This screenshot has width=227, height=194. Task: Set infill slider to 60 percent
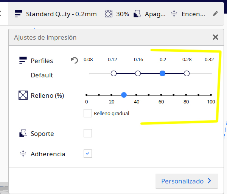coord(161,95)
